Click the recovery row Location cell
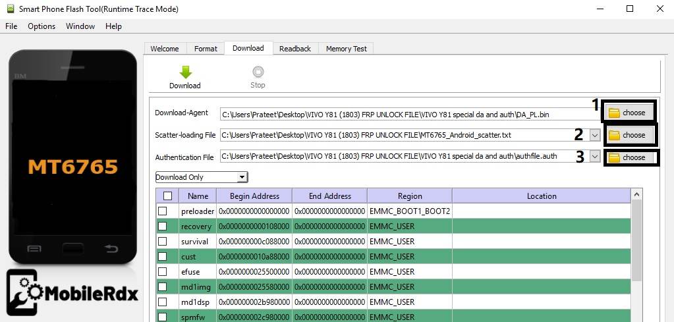Screen dimensions: 674x322 (542, 227)
